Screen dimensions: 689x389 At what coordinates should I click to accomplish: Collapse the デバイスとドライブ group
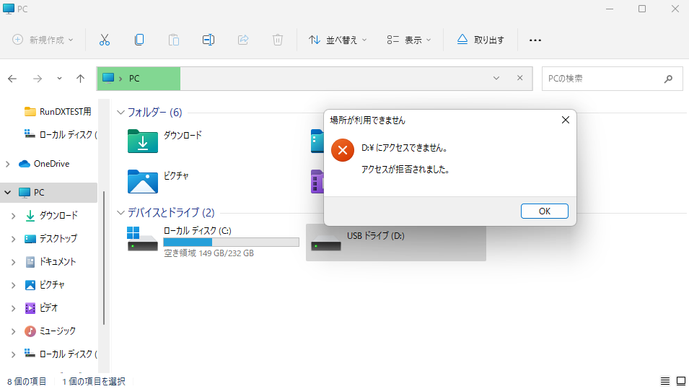[x=120, y=213]
